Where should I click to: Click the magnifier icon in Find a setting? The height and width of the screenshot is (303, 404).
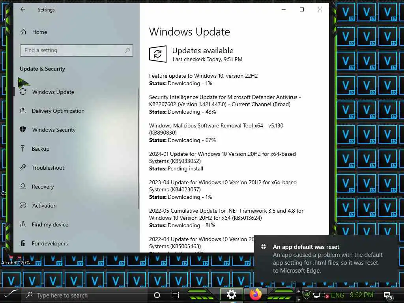pos(127,50)
